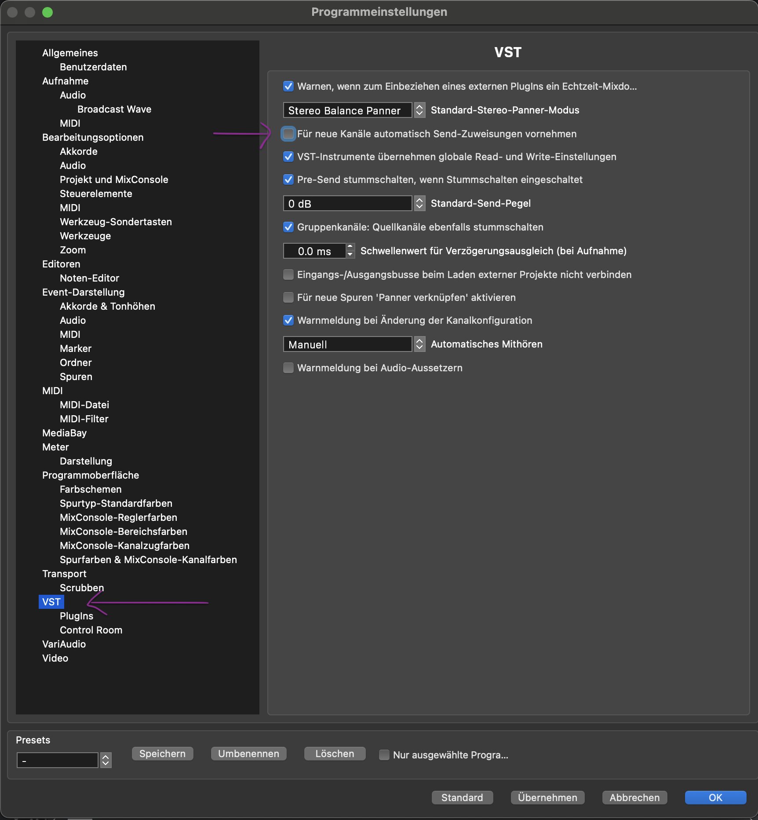Open the Standard-Send-Pegel 0 dB dropdown

pos(419,203)
